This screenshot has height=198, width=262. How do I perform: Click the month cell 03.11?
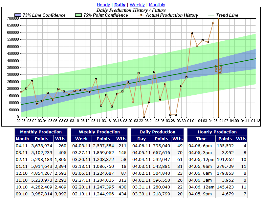[22, 153]
